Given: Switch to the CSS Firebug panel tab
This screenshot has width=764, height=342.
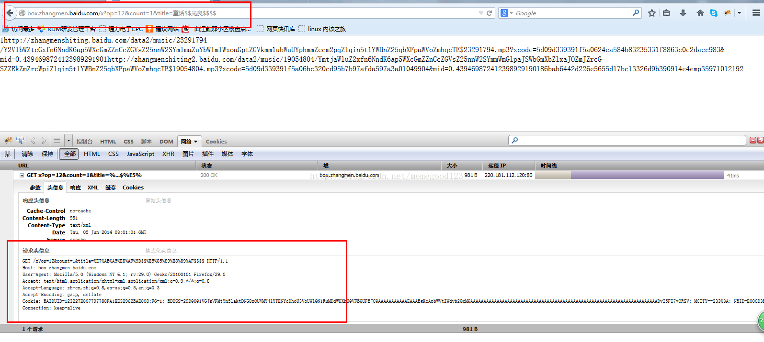Looking at the screenshot, I should pos(128,142).
